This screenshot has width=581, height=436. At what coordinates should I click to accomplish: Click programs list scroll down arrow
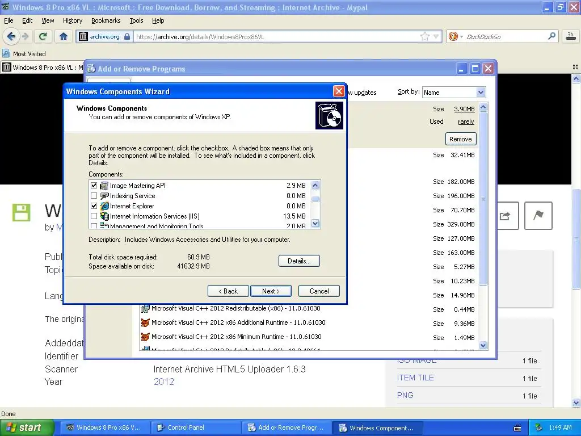pyautogui.click(x=483, y=346)
